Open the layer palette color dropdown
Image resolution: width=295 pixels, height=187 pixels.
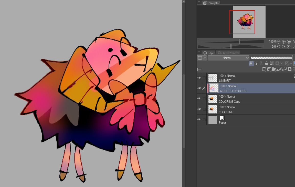pyautogui.click(x=202, y=58)
